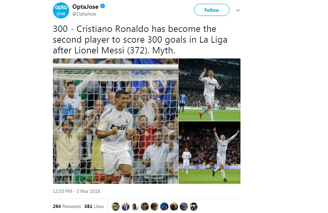Viewport: 328px width, 213px height.
Task: Click the 12:33 PM - 3 Mar 2018 timestamp
Action: tap(76, 191)
